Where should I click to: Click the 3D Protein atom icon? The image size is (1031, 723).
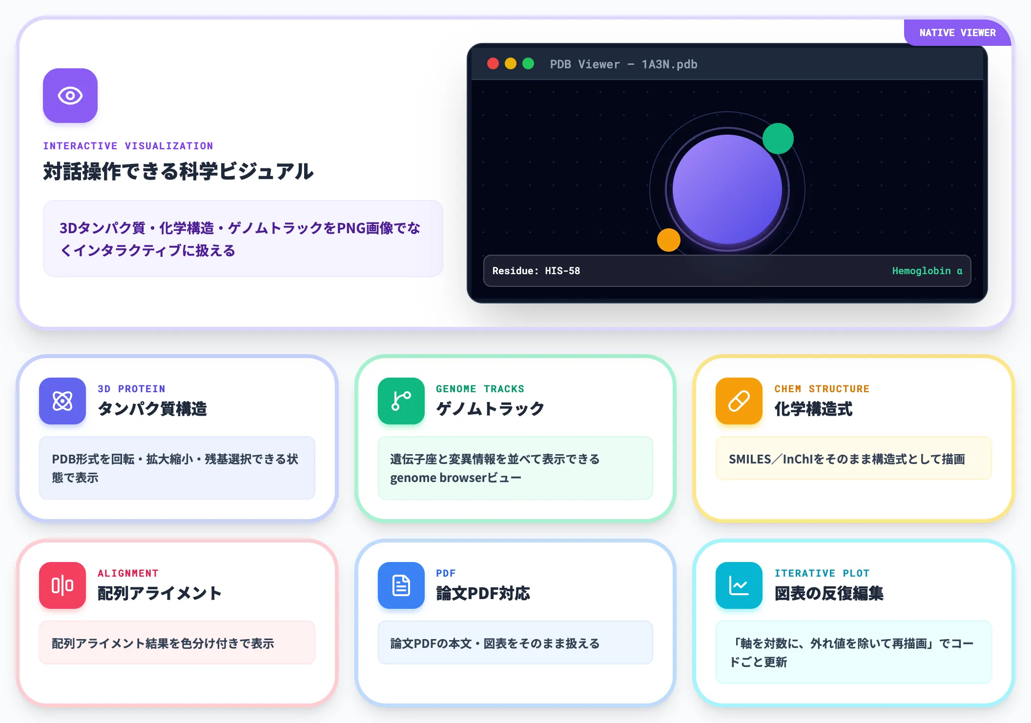[x=62, y=401]
